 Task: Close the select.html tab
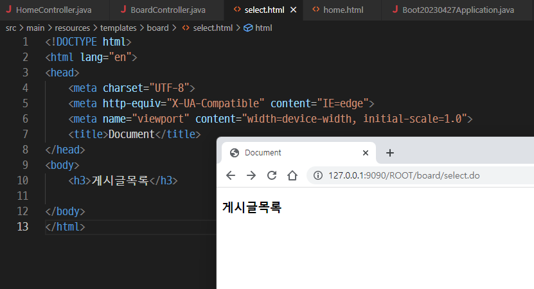[293, 10]
